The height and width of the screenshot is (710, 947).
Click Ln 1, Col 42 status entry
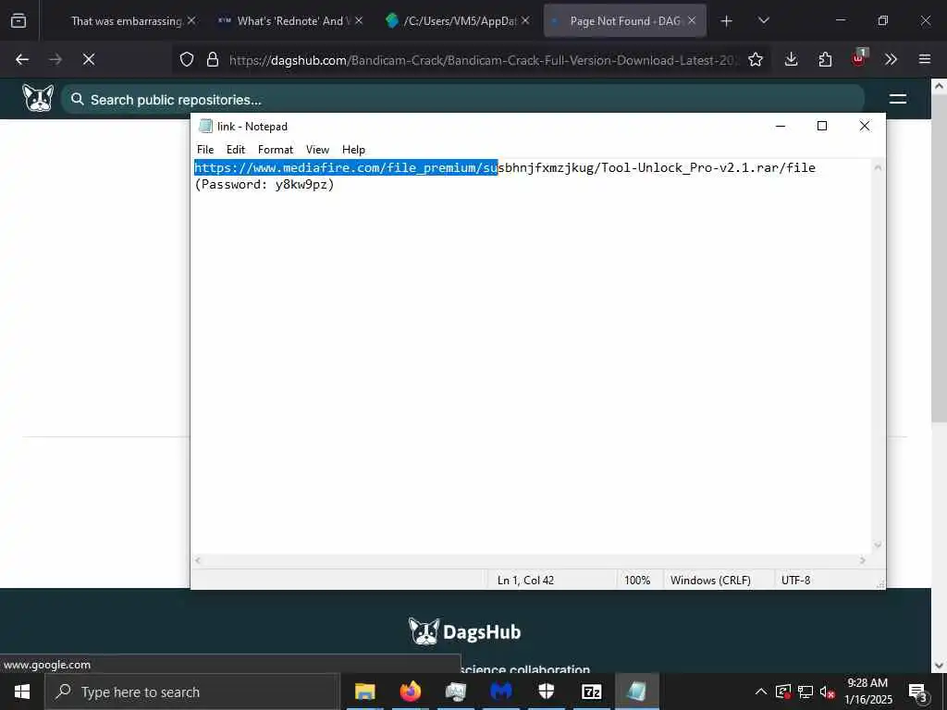[x=525, y=581]
